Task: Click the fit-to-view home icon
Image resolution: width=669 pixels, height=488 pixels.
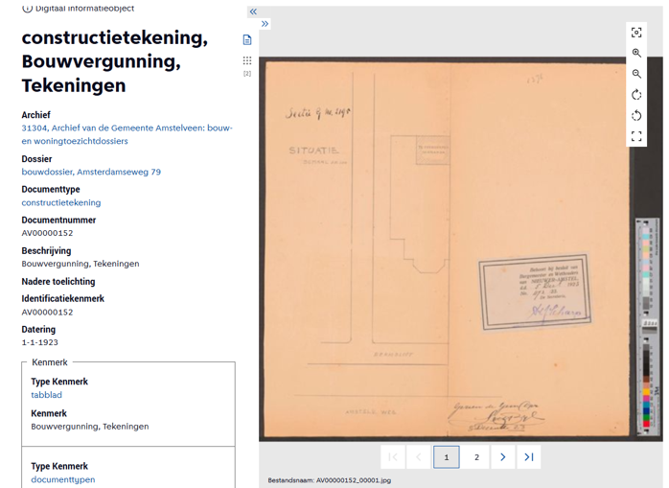Action: click(636, 33)
